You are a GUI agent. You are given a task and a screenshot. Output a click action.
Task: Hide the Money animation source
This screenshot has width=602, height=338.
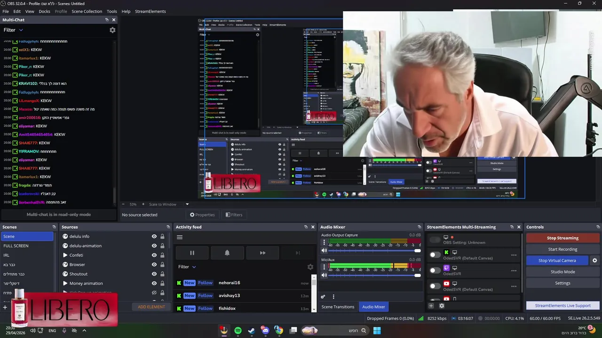154,284
